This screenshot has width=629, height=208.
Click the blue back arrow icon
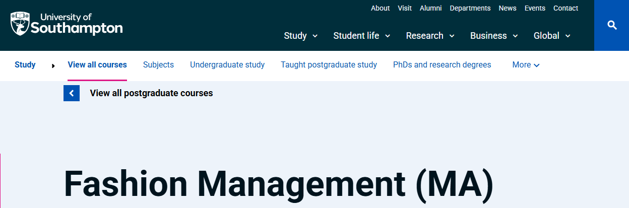click(x=72, y=93)
